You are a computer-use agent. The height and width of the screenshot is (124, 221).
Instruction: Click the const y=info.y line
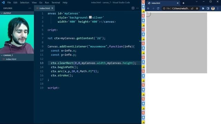[64, 55]
